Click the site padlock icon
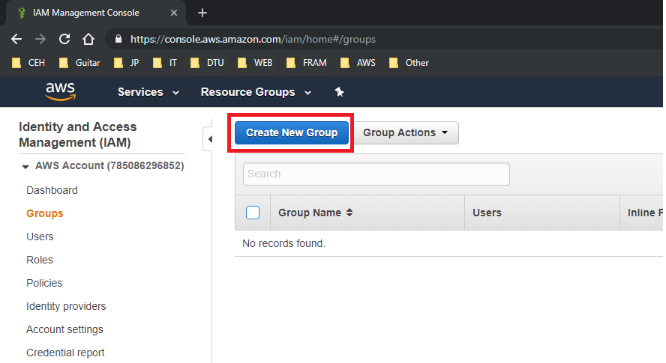This screenshot has width=666, height=363. point(117,39)
